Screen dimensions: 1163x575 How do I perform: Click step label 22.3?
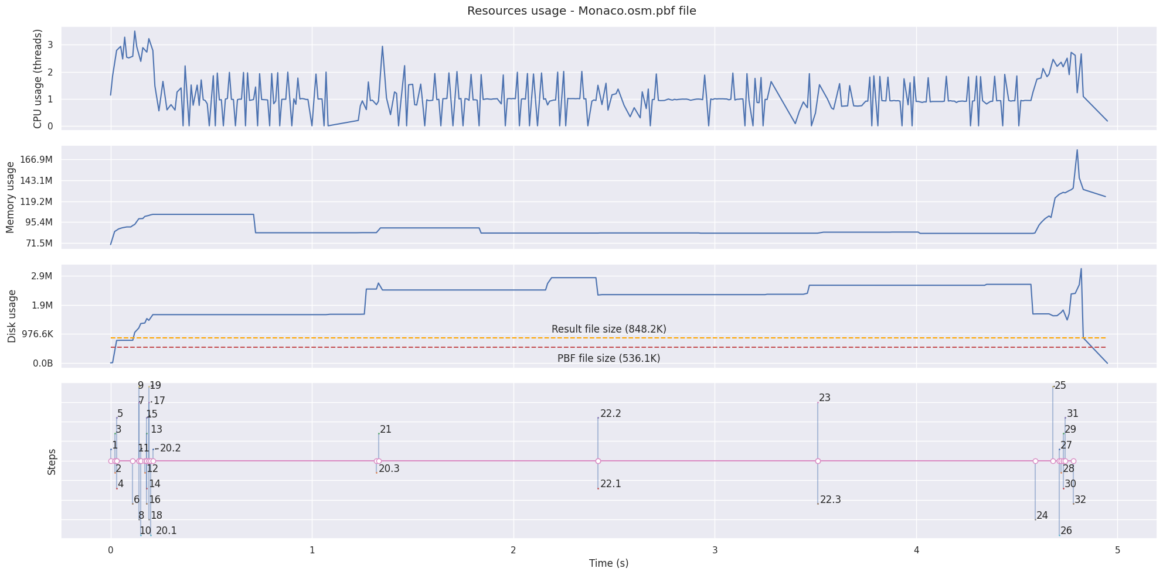[x=831, y=500]
